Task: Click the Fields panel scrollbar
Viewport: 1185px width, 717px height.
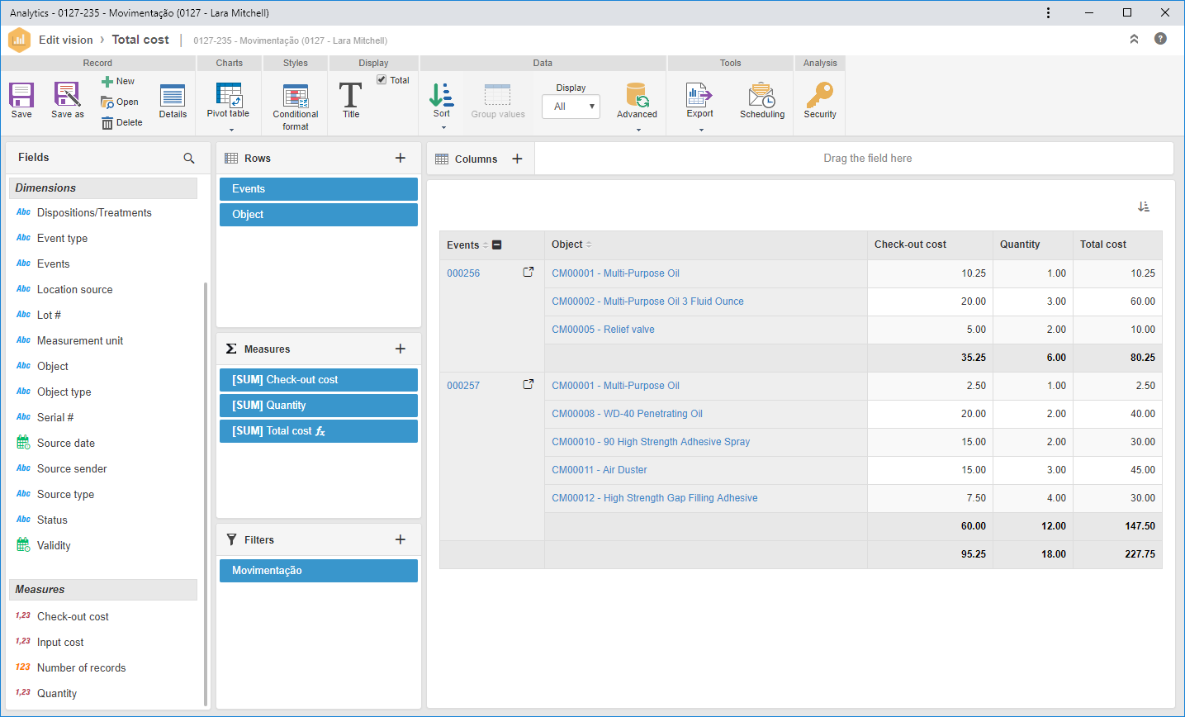Action: 206,494
